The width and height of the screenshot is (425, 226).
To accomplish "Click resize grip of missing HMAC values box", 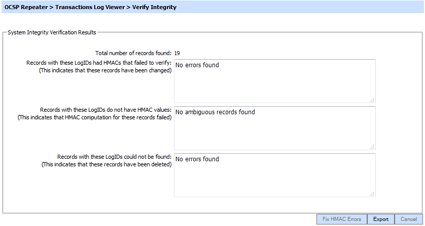I will pyautogui.click(x=372, y=147).
